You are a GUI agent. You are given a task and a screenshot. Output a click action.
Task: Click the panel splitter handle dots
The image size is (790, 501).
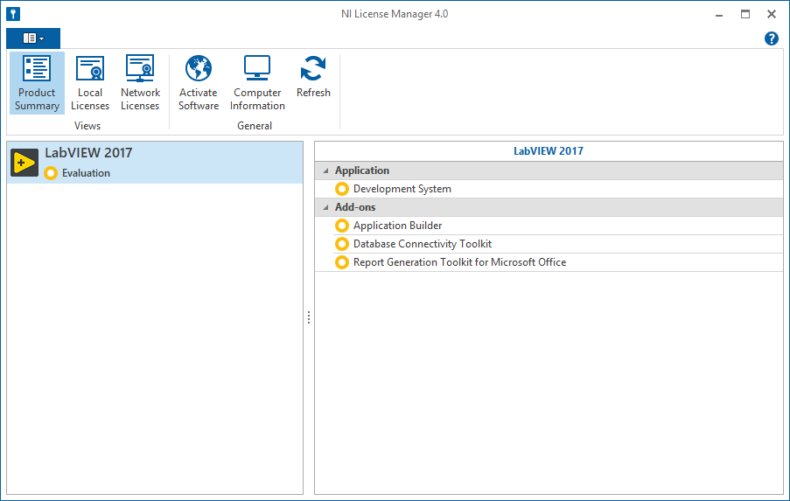[309, 317]
